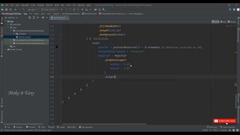
Task: Click the Save All toolbar icon
Action: click(6, 9)
